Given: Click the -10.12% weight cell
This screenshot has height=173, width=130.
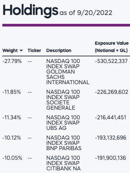Looking at the screenshot, I should coord(12,138).
